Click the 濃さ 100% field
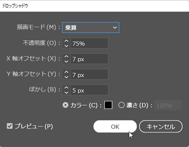 click(x=168, y=105)
